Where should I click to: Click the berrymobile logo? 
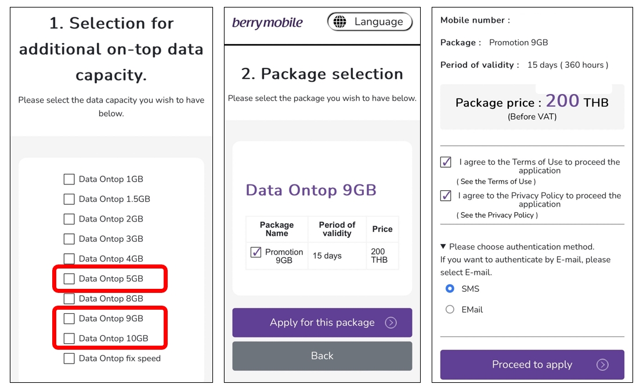[x=267, y=21]
